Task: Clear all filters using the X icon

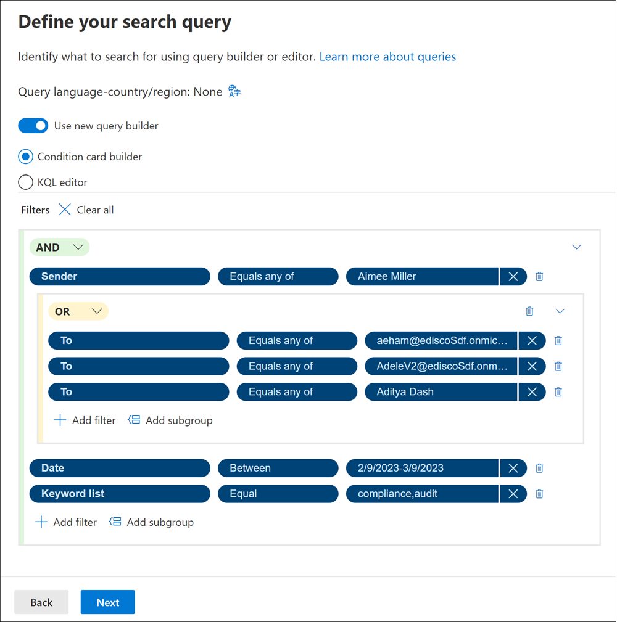Action: [x=65, y=210]
